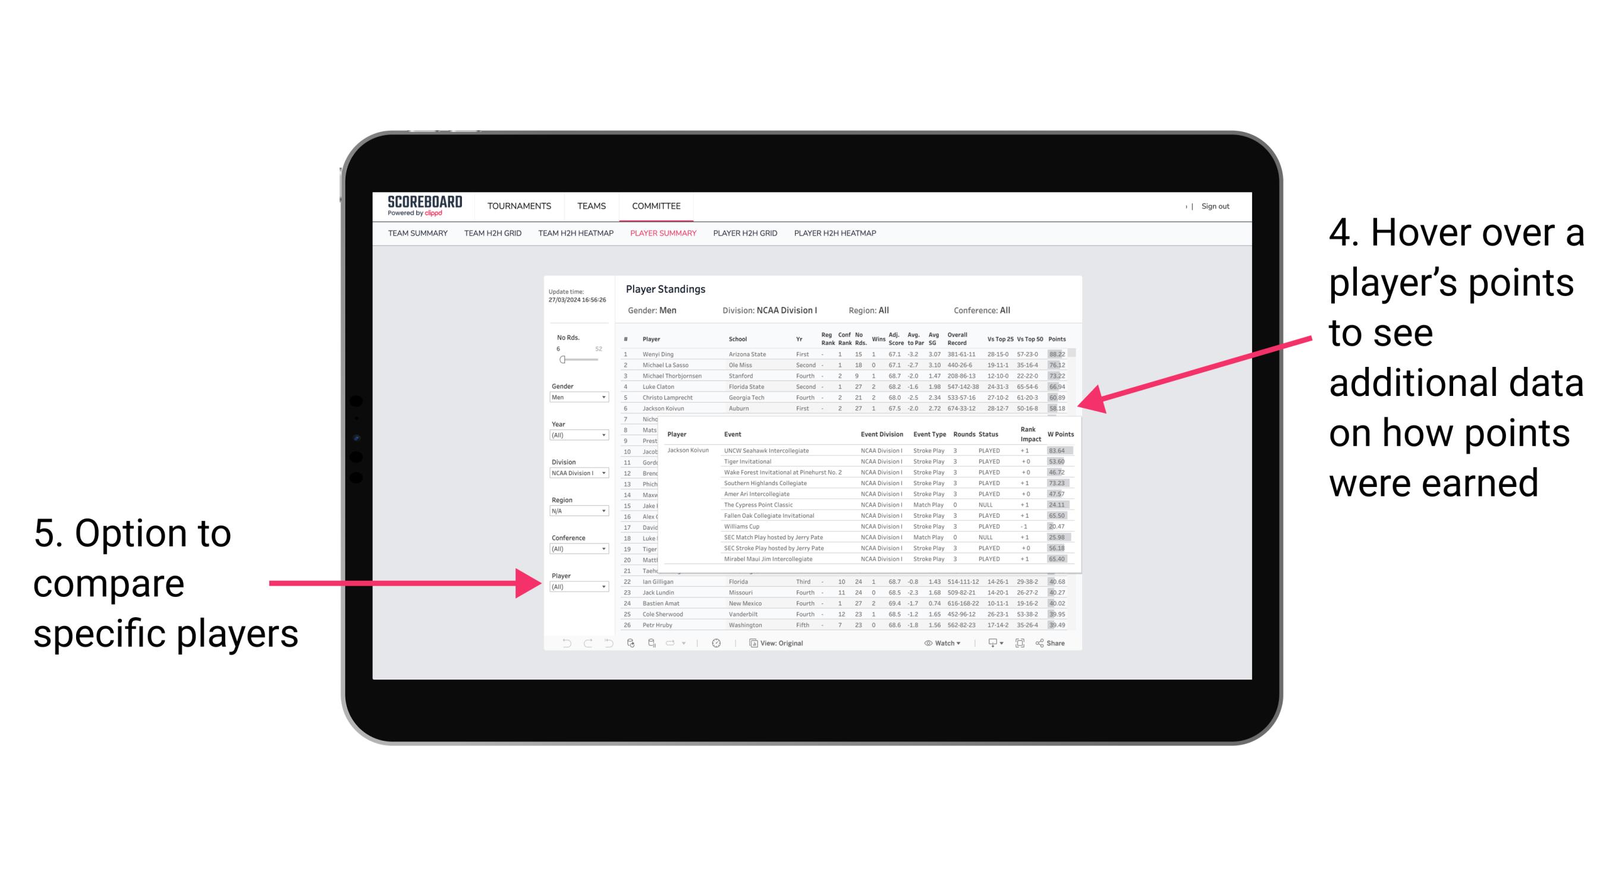Switch to Team Summary tab

[420, 237]
